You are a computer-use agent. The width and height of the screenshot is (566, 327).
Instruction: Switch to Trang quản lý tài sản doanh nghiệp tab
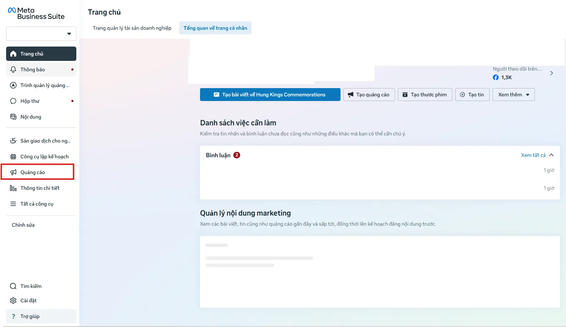(132, 28)
